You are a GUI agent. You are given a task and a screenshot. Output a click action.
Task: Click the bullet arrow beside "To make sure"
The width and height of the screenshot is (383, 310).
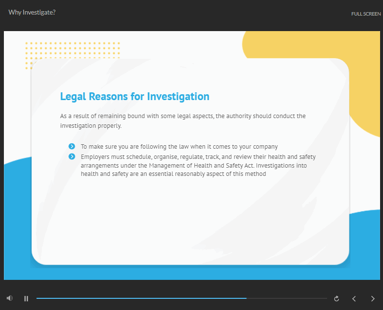coord(72,146)
